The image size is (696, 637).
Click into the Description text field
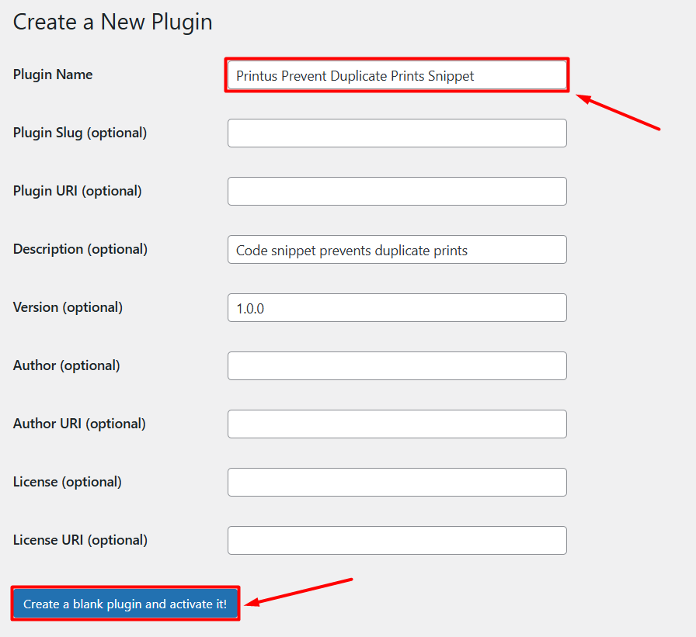coord(397,250)
